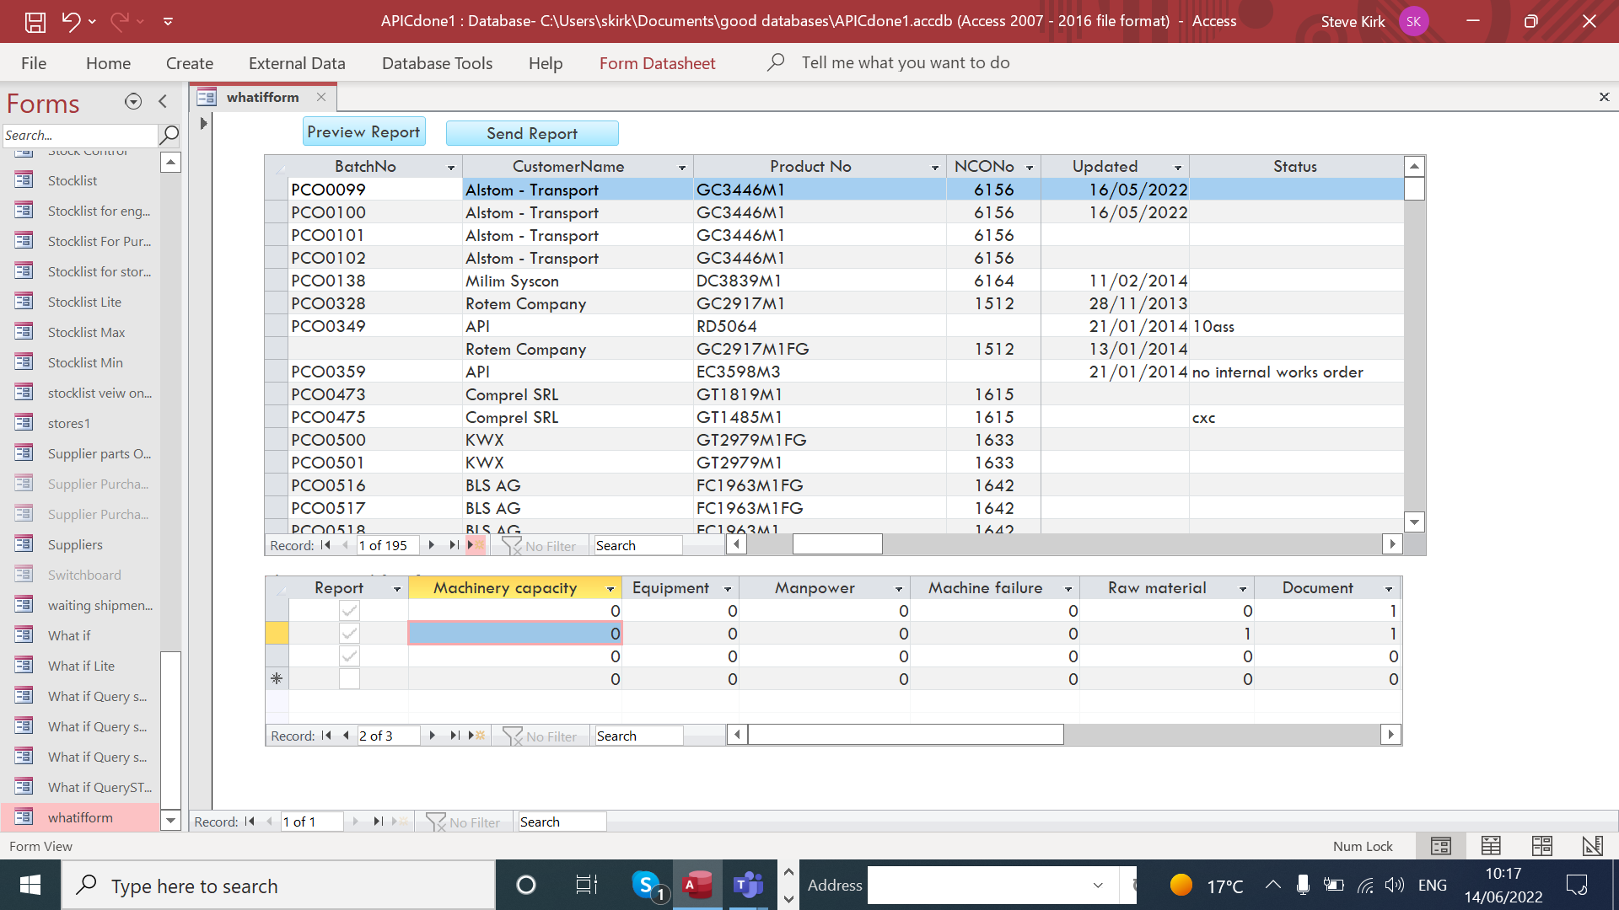
Task: Go to last record in batch subform
Action: click(454, 545)
